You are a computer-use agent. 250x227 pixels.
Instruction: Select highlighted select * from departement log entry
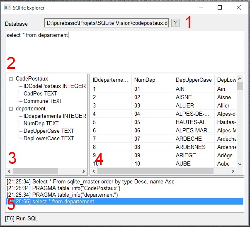click(x=124, y=201)
